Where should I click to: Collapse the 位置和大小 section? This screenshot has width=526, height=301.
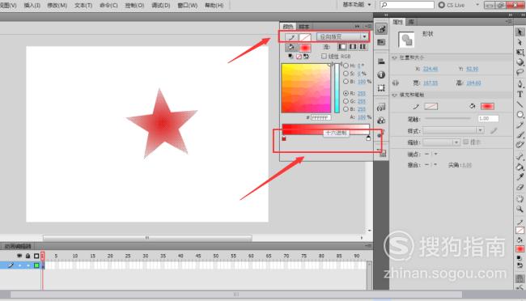coord(395,57)
